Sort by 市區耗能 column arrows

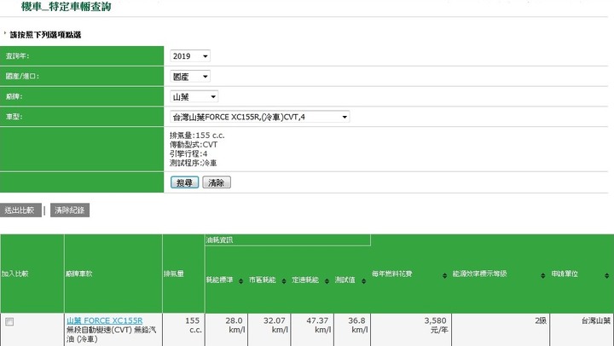click(284, 281)
